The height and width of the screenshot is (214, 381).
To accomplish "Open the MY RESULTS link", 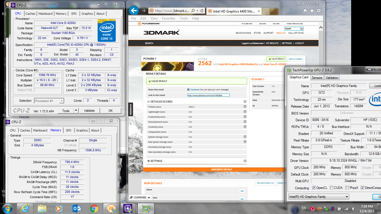I will [x=272, y=43].
